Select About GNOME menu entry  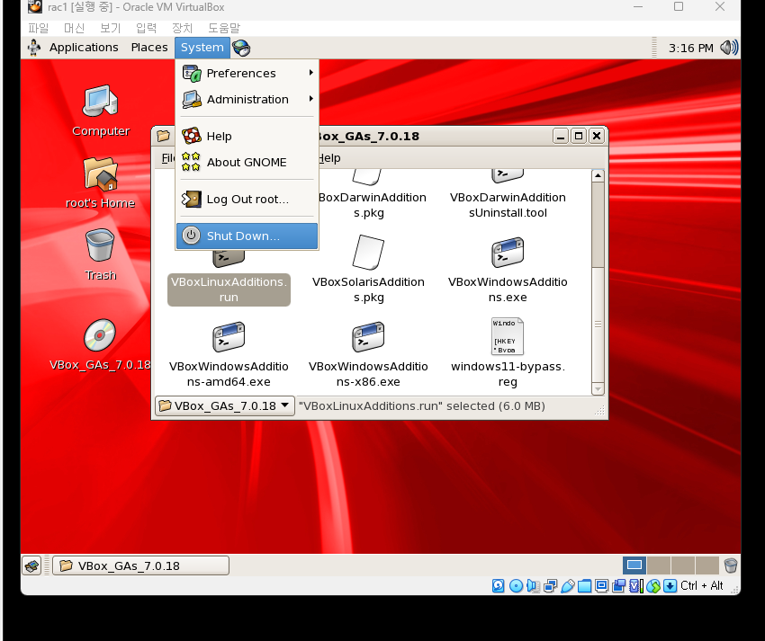[247, 163]
